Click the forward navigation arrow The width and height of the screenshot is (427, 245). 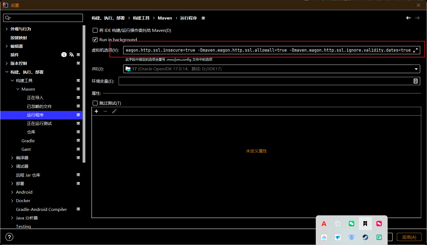(417, 18)
